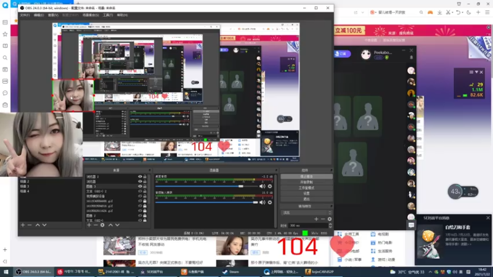This screenshot has width=493, height=277.
Task: Toggle visibility of the 文本 (GDI+) 2 source
Action: (140, 191)
